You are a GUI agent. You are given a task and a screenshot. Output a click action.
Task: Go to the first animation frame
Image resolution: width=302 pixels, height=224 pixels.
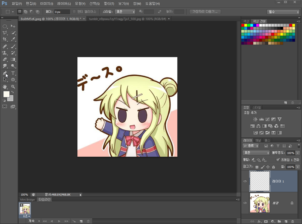(45, 221)
